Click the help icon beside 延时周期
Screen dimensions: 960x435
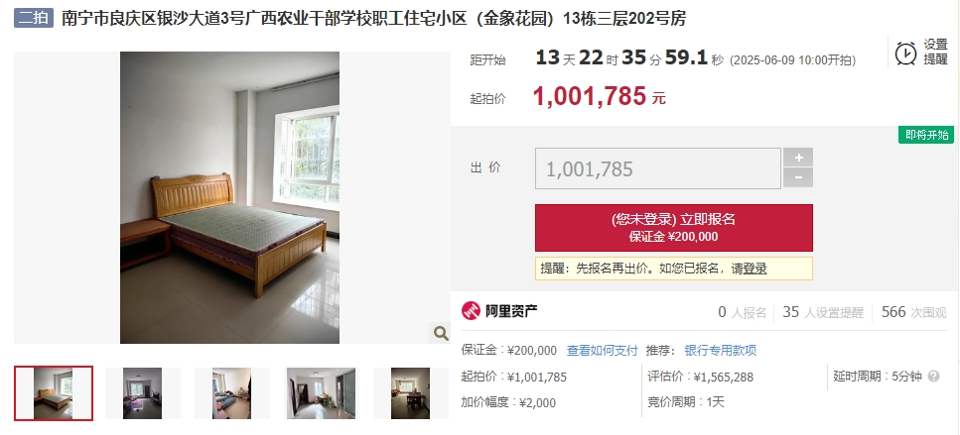933,377
